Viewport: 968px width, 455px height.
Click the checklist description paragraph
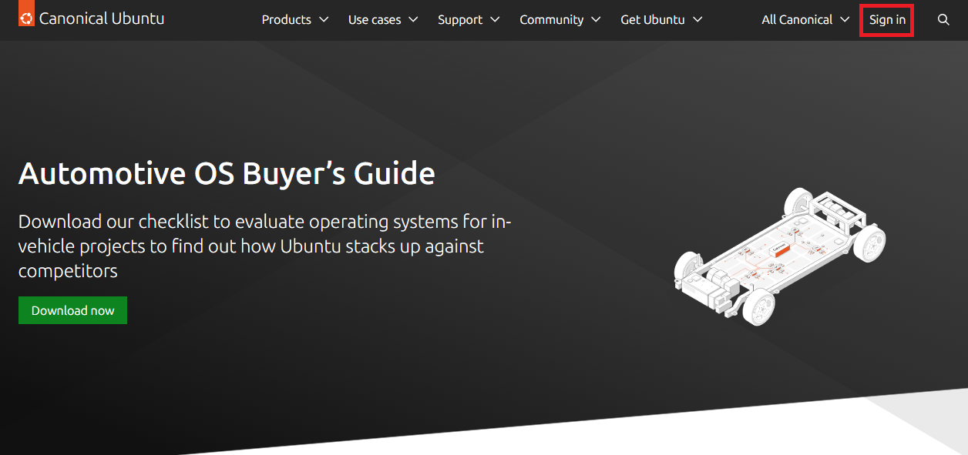(x=265, y=246)
